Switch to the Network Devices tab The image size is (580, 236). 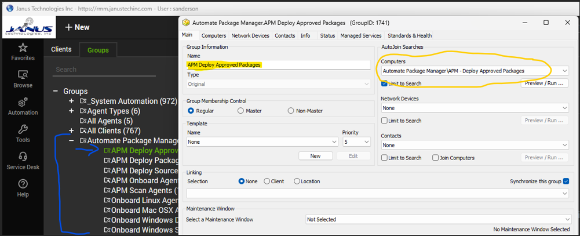[x=250, y=35]
